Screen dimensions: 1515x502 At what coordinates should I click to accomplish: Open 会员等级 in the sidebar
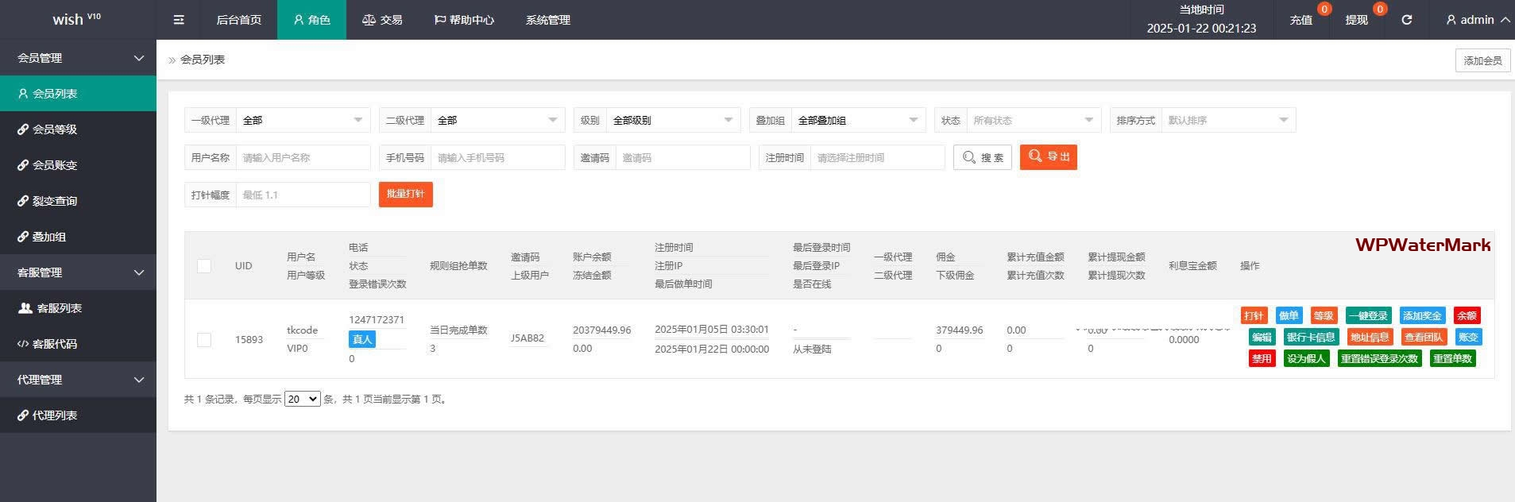click(54, 129)
